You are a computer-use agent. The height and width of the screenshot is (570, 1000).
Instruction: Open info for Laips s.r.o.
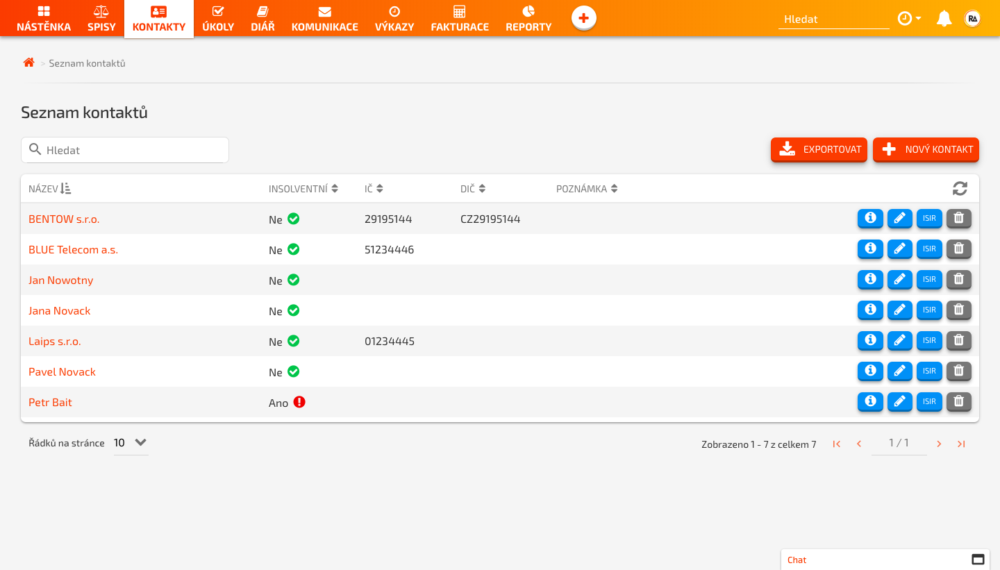[870, 340]
